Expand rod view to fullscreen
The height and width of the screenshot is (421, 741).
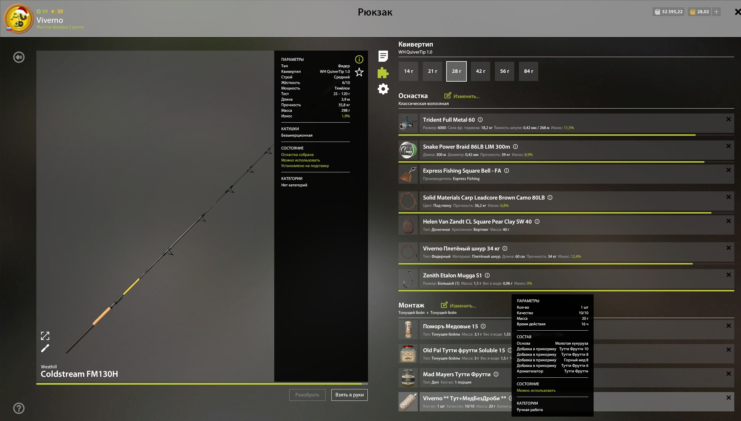point(45,336)
